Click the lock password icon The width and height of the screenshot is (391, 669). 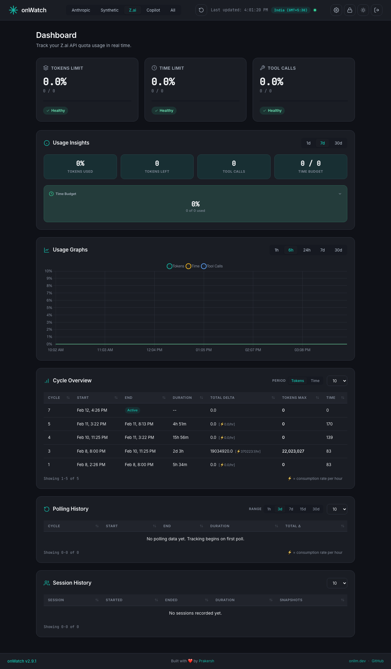[350, 10]
